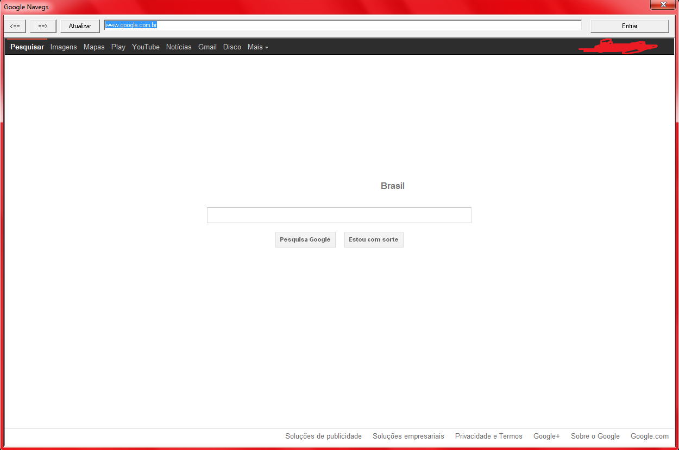Click the Brasil text under the logo
The width and height of the screenshot is (679, 450).
point(393,186)
